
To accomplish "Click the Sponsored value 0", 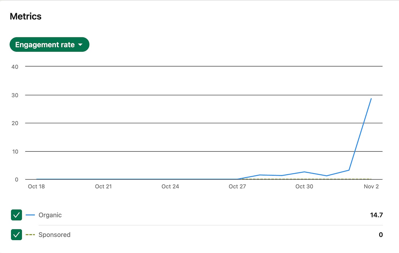I will click(x=381, y=235).
